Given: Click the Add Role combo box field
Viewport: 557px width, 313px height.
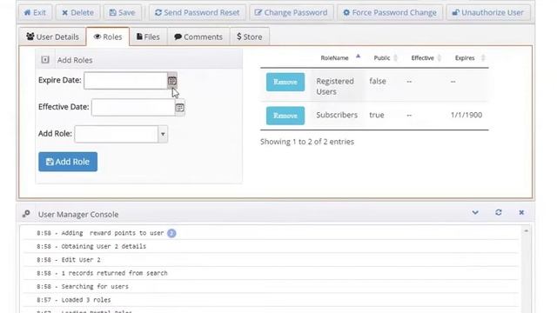Looking at the screenshot, I should click(116, 134).
